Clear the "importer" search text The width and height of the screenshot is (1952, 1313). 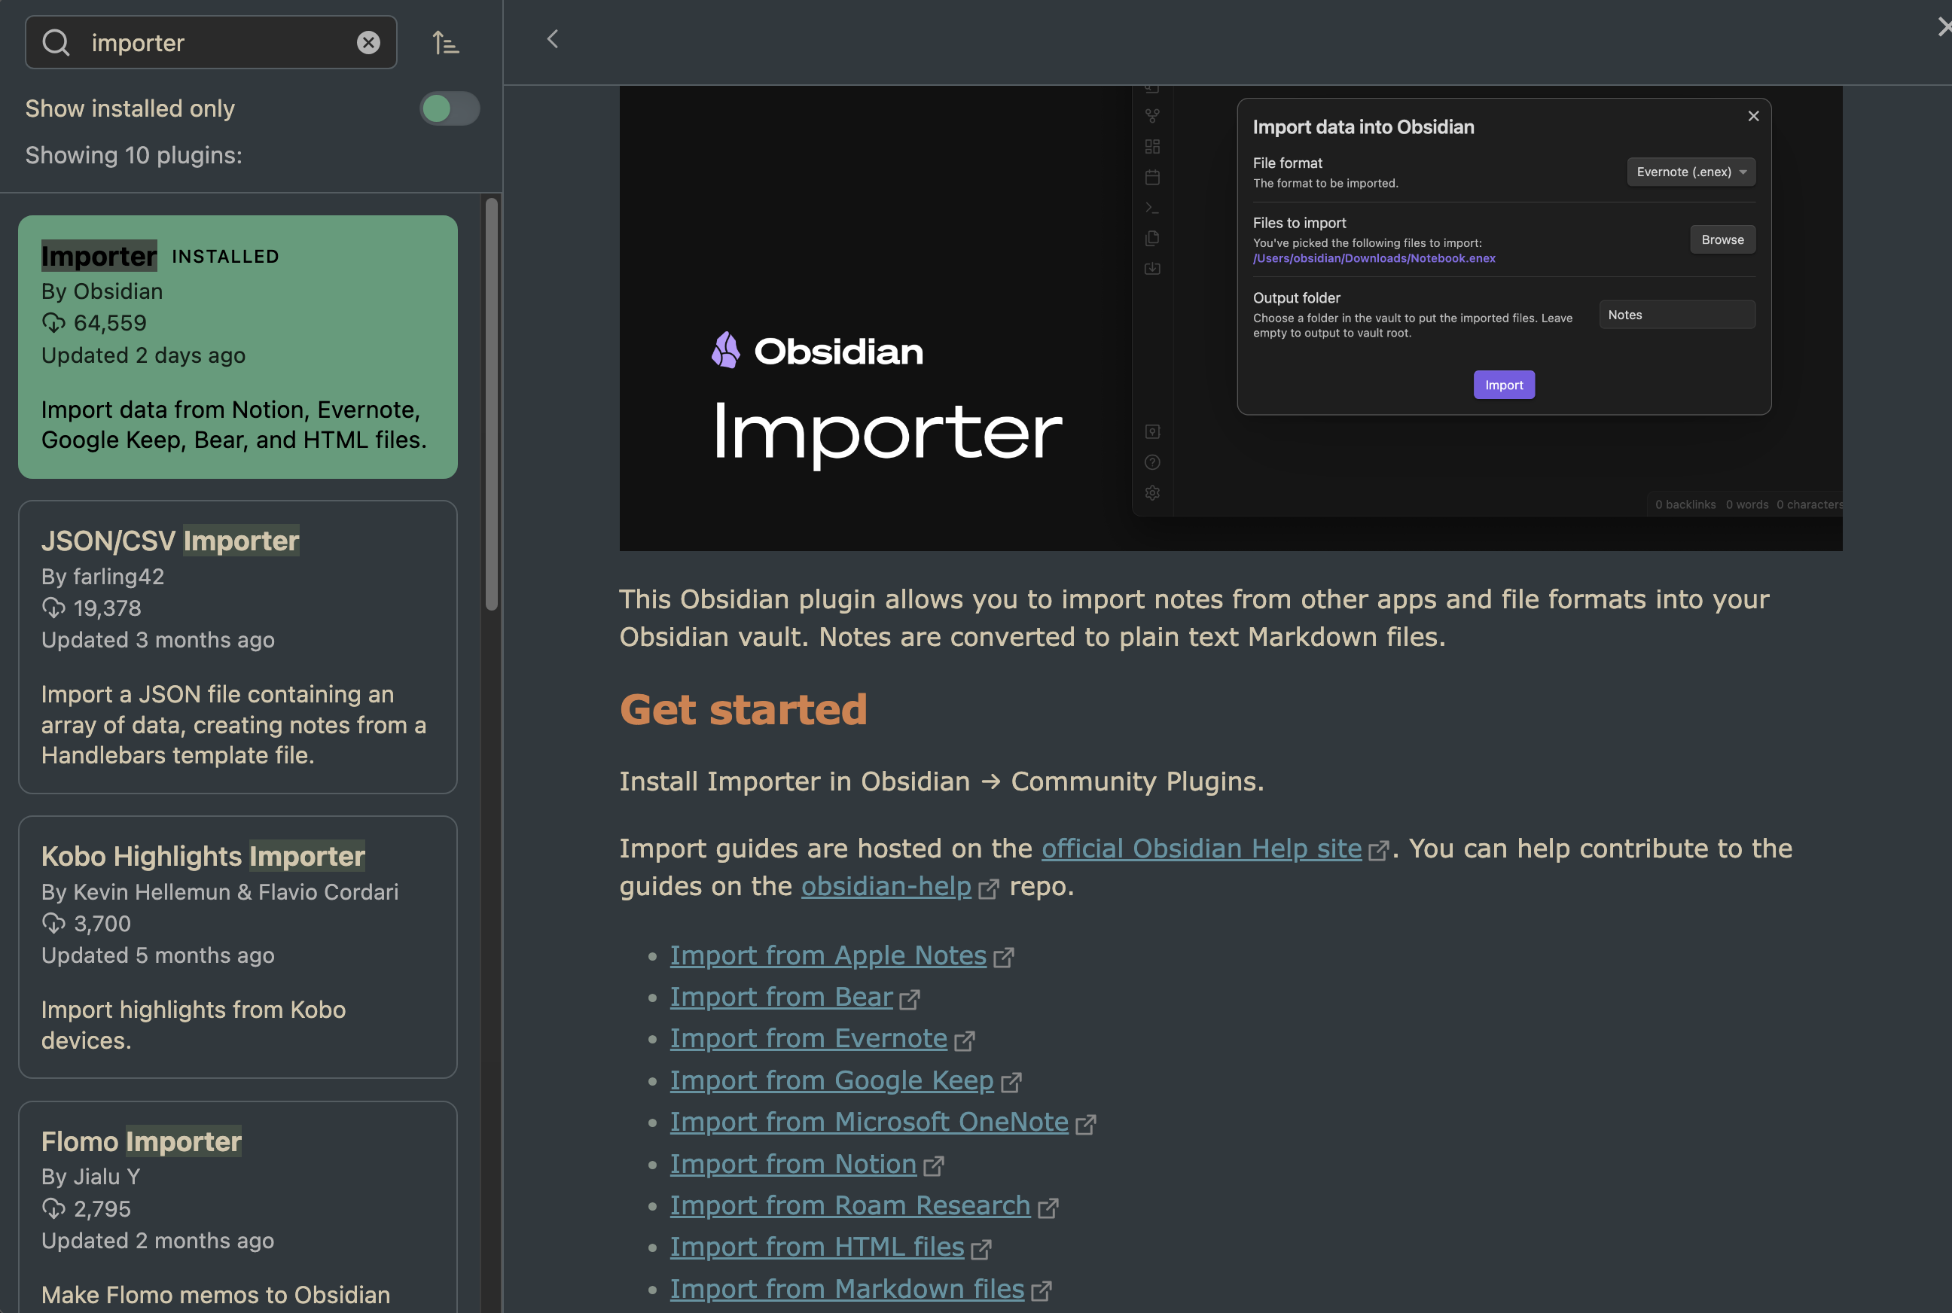click(368, 42)
